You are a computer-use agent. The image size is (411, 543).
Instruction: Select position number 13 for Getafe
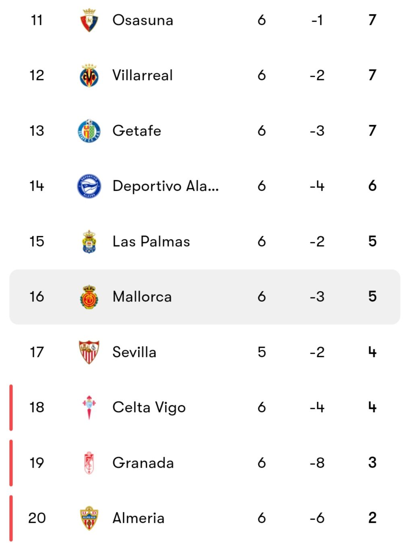tap(37, 131)
